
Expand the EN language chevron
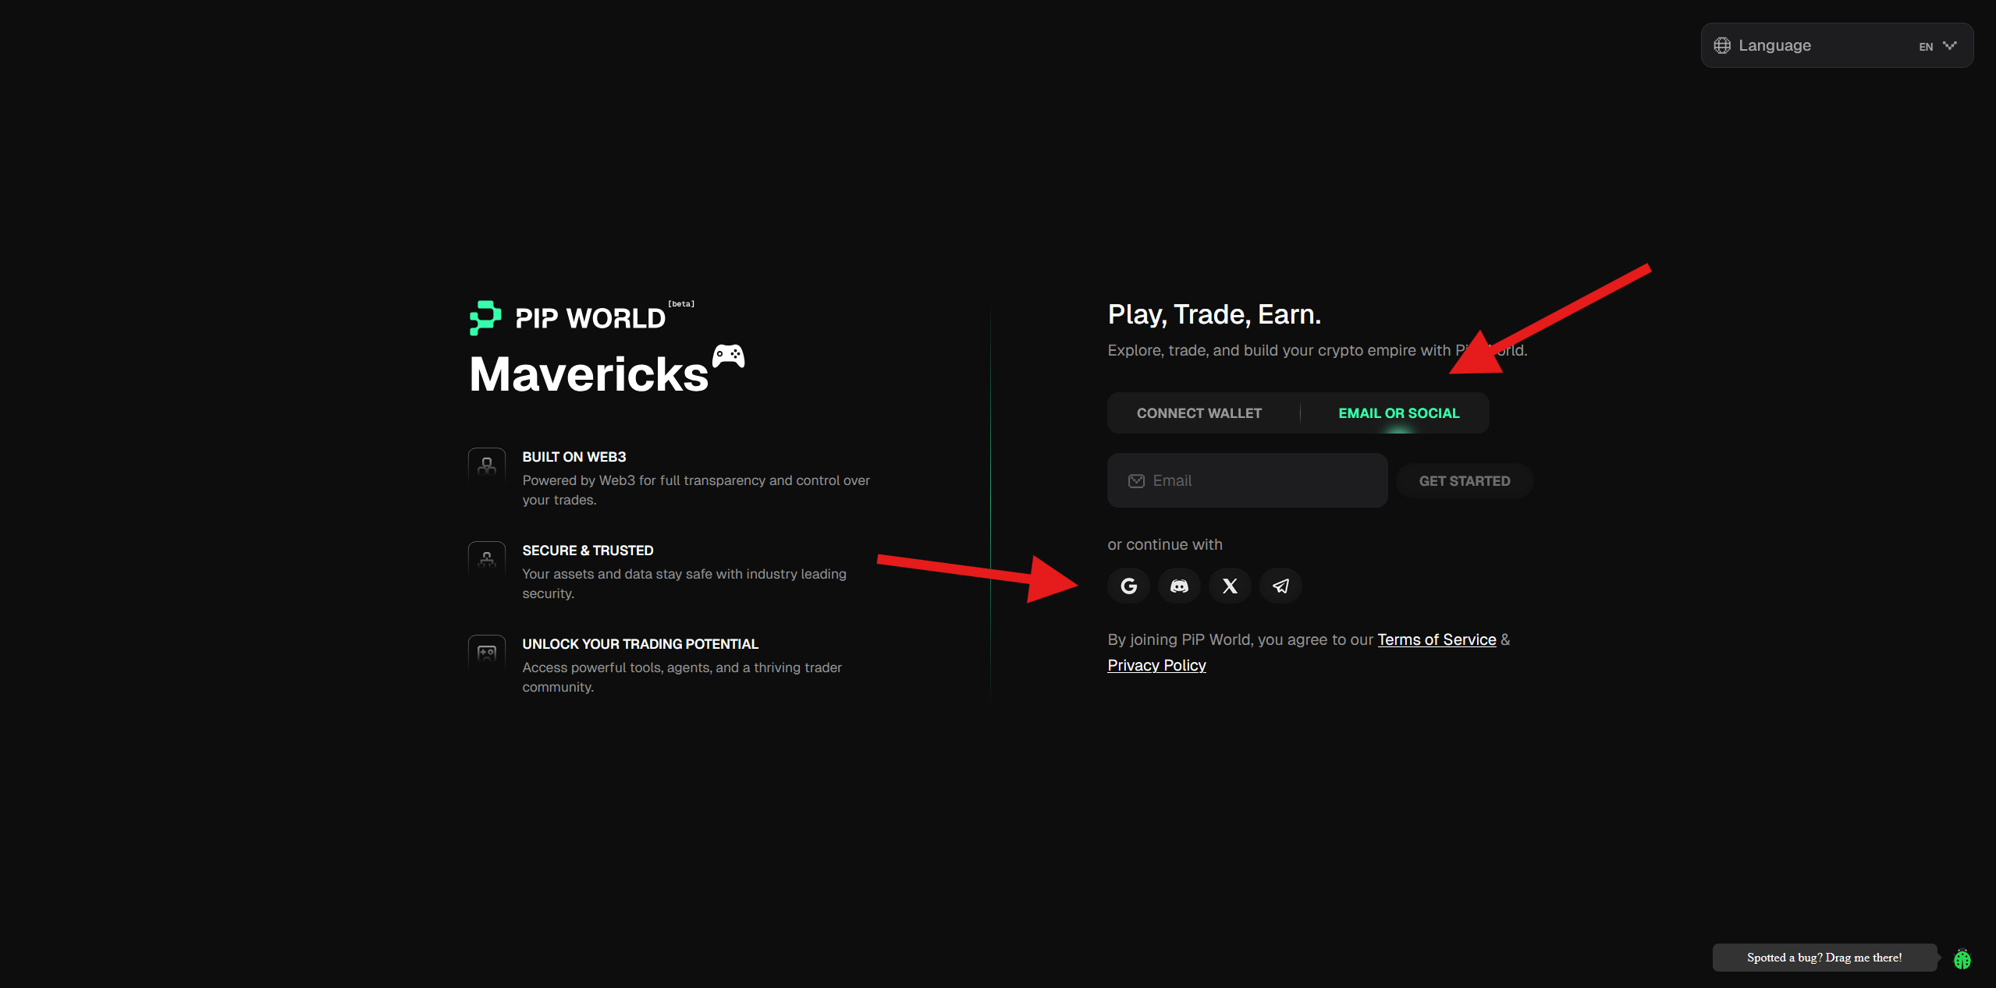[1949, 45]
